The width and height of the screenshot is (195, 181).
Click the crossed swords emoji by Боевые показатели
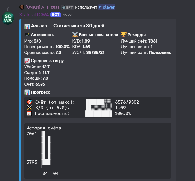pos(75,35)
